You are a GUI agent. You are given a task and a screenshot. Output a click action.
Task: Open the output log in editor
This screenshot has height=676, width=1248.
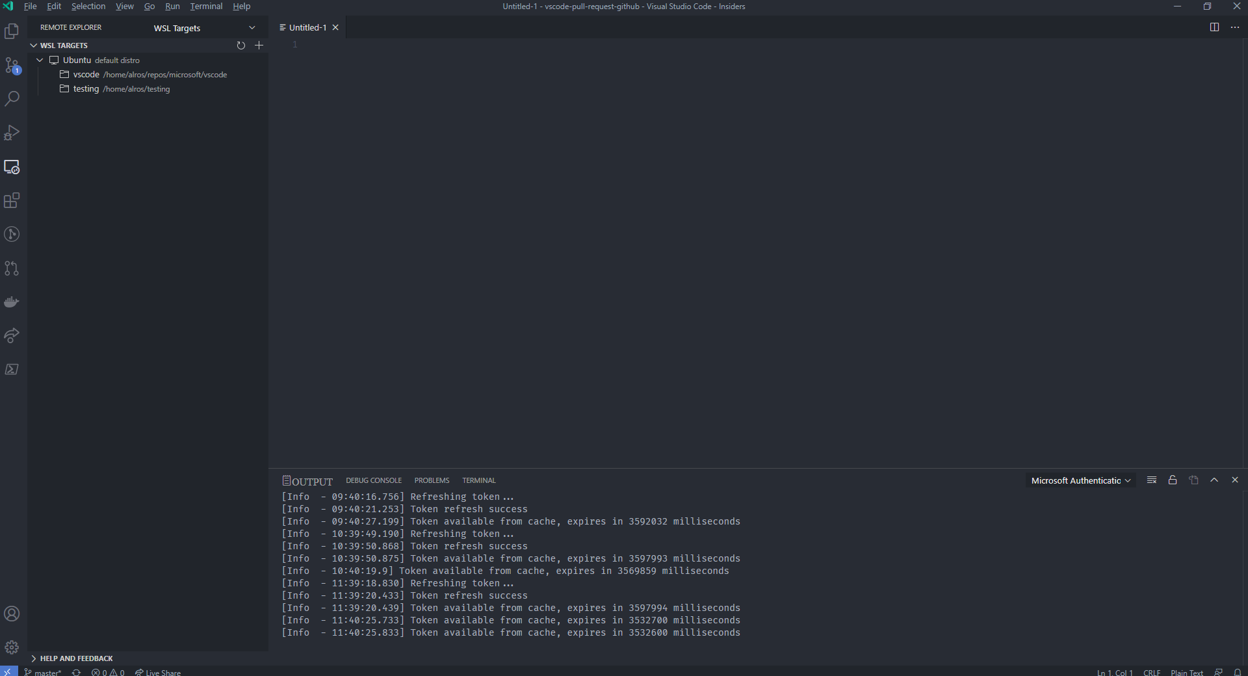pyautogui.click(x=1193, y=480)
